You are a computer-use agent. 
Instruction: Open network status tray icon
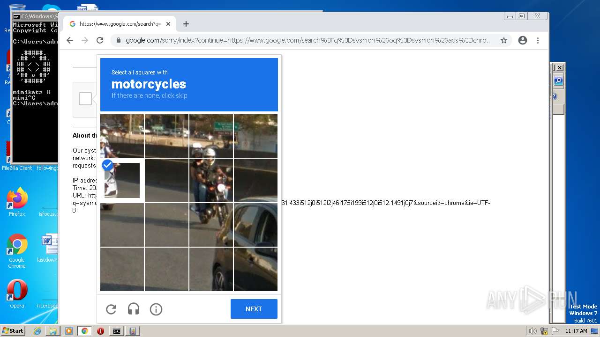[x=544, y=331]
